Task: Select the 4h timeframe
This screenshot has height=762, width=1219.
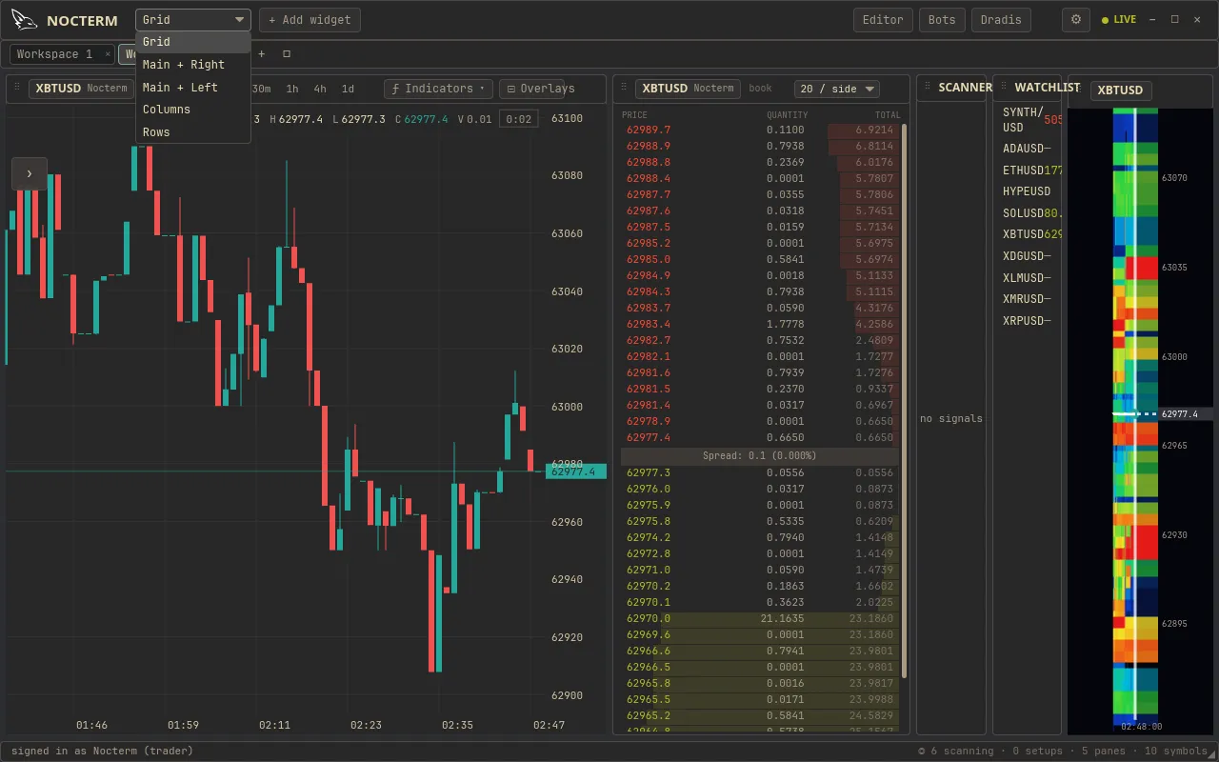Action: coord(320,89)
